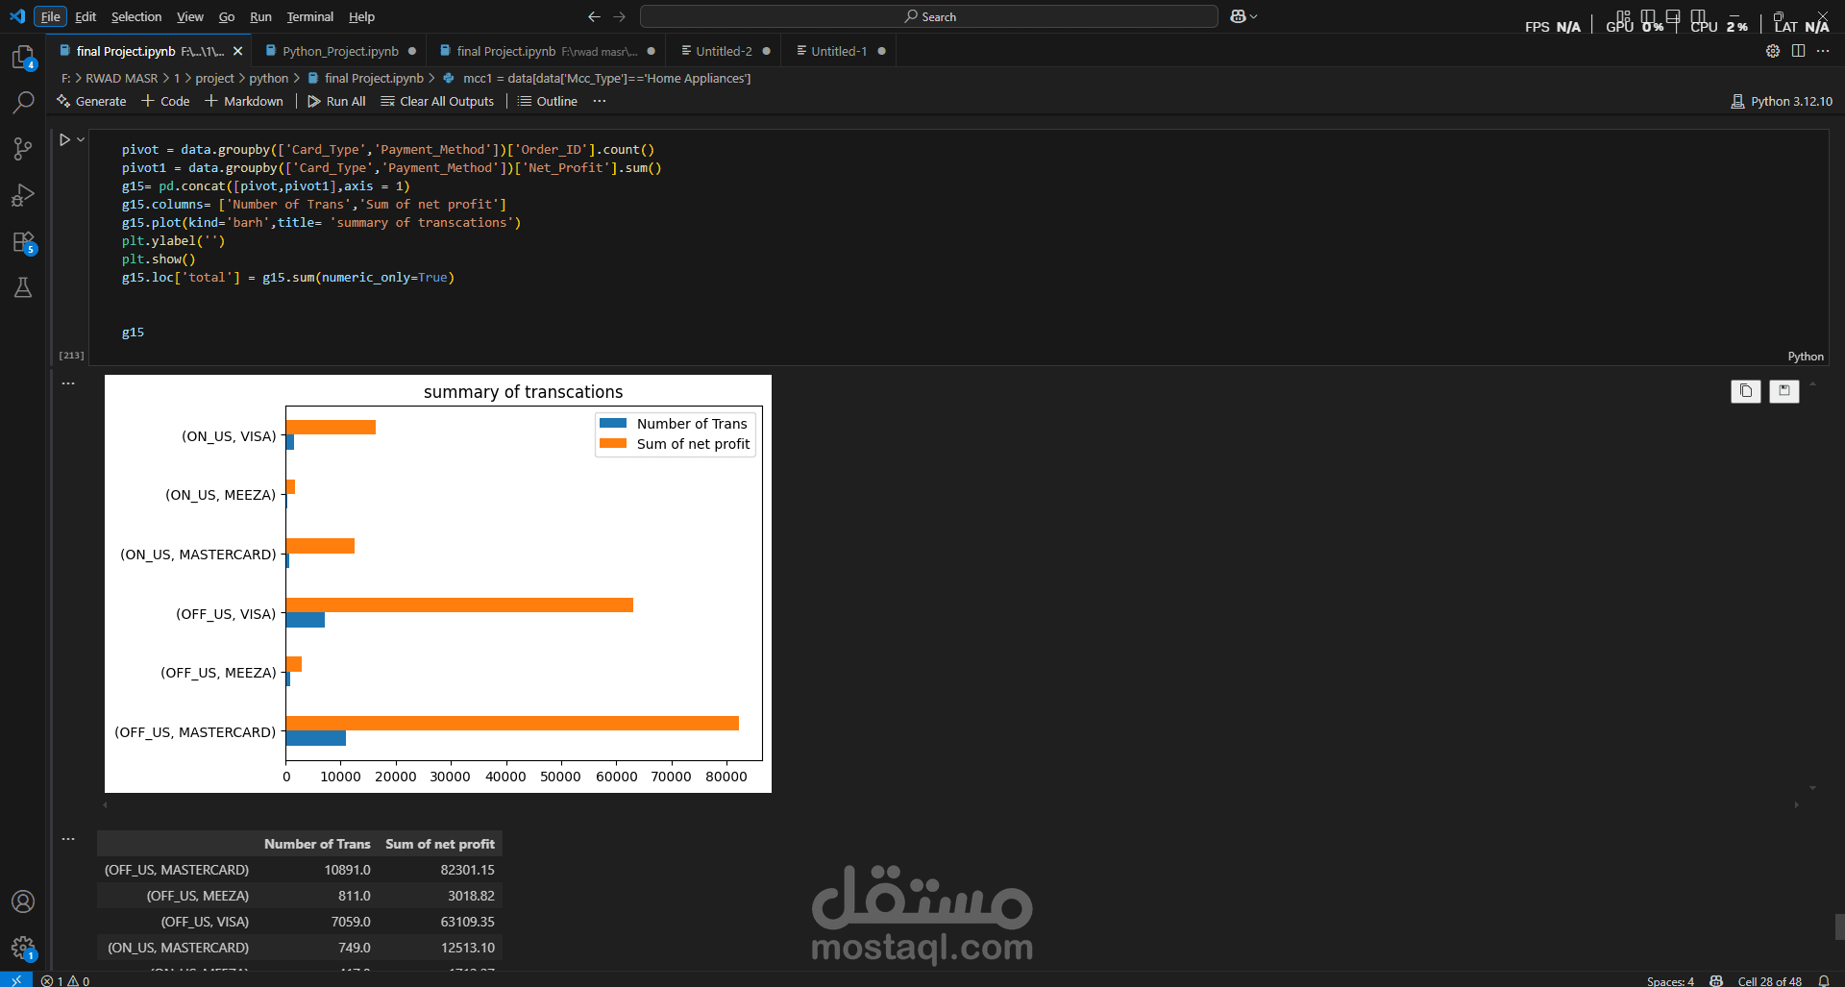Screen dimensions: 1845x987
Task: Open more actions for chart output
Action: [68, 383]
